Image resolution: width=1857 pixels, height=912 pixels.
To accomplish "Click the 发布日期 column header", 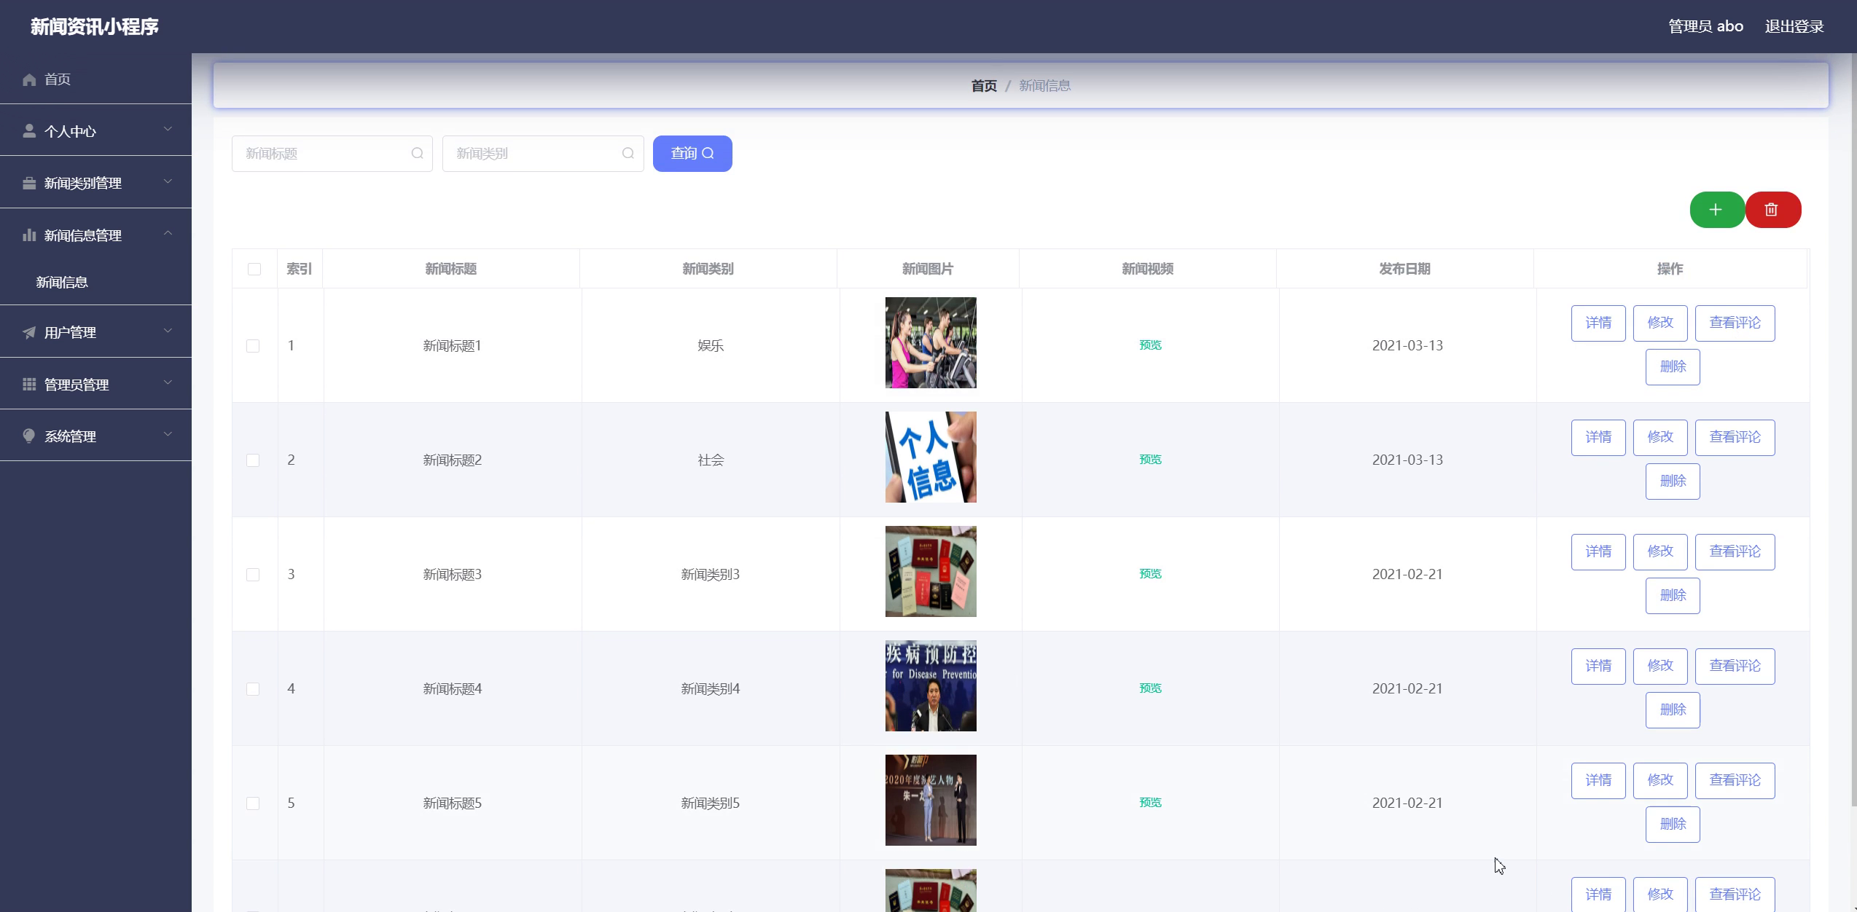I will tap(1404, 269).
